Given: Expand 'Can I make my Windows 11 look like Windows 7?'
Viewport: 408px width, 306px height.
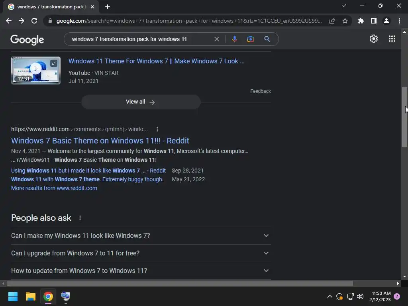Looking at the screenshot, I should tap(141, 235).
